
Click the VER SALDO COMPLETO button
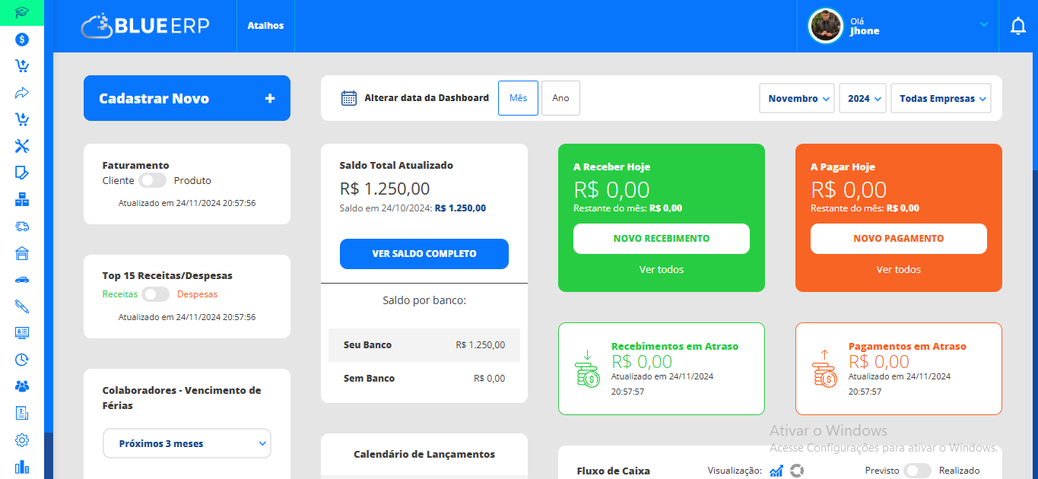tap(424, 254)
